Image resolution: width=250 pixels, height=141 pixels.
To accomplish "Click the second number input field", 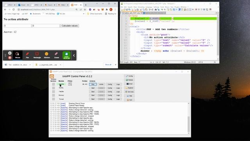I will point(46,26).
